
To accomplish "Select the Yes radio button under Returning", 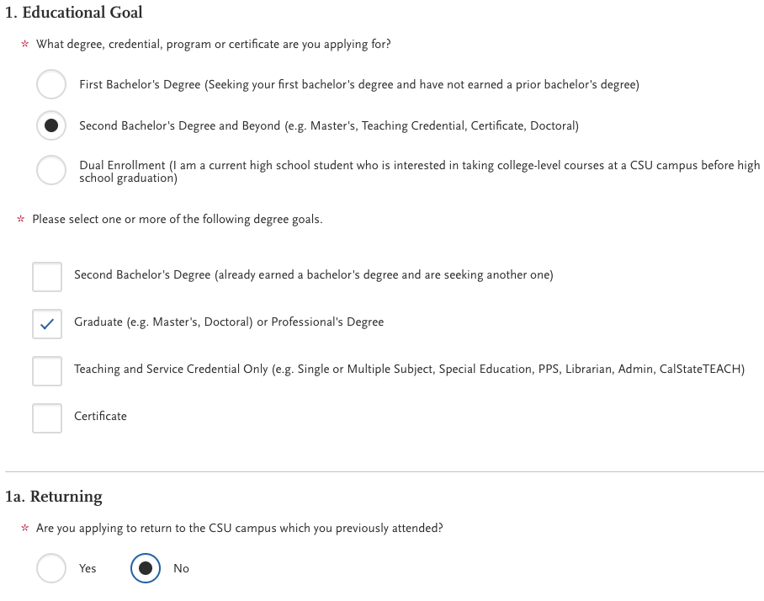I will click(51, 568).
